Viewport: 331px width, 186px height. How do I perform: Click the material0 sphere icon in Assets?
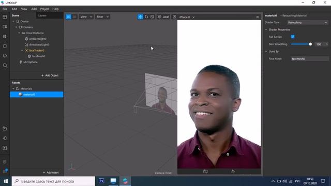[21, 95]
